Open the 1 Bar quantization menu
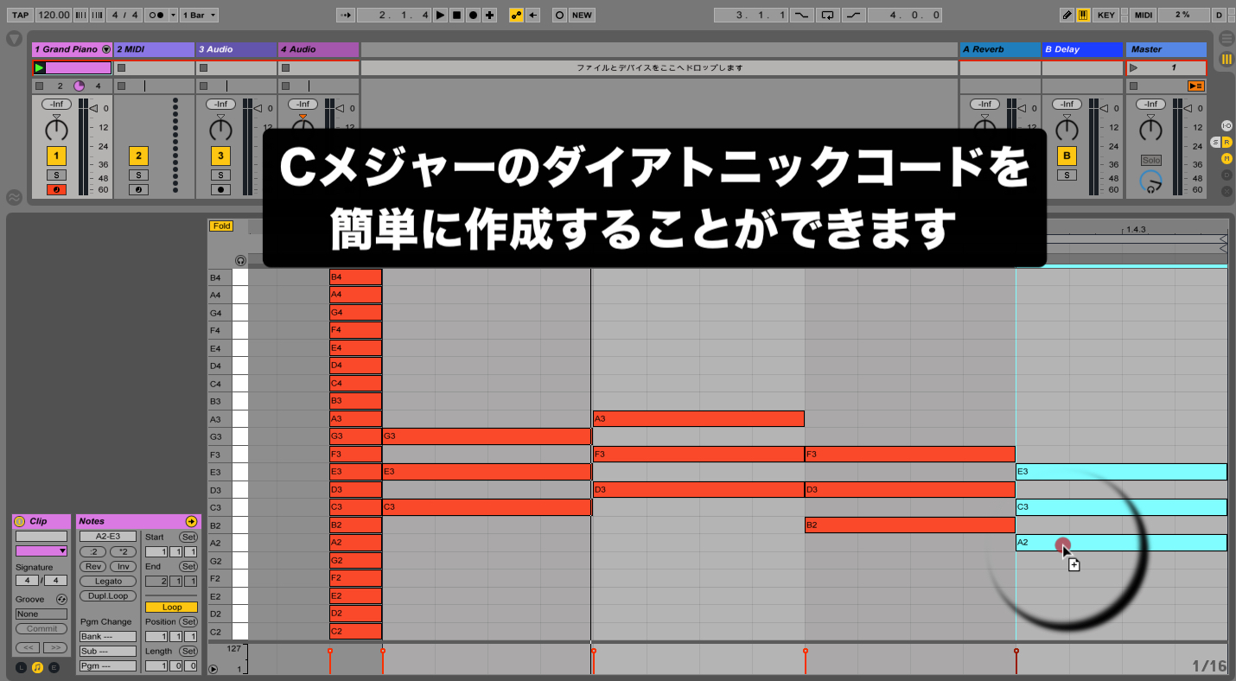 pos(200,15)
